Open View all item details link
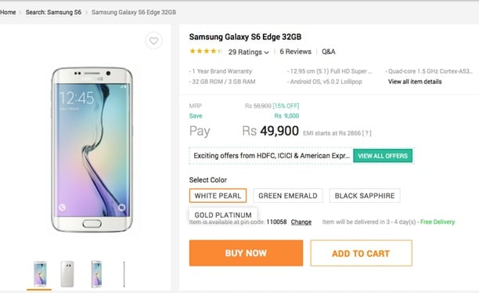 (x=415, y=81)
